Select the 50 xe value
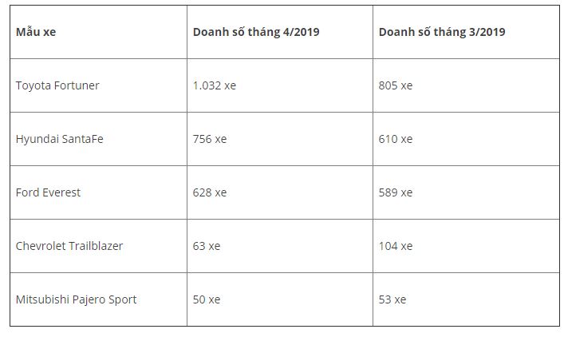The width and height of the screenshot is (564, 337). pos(207,299)
